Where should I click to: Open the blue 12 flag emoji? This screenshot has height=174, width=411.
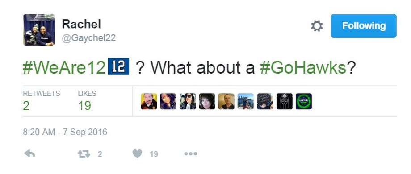point(118,66)
